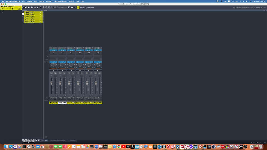Open settings with the gear icon
This screenshot has height=150, width=267.
coord(40,7)
